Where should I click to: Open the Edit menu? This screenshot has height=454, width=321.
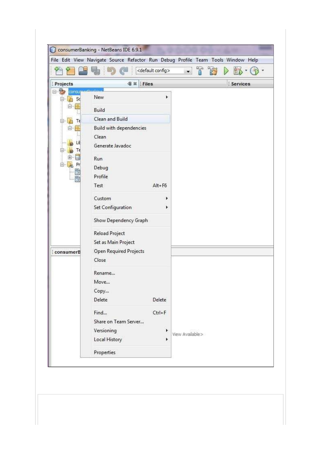(66, 60)
